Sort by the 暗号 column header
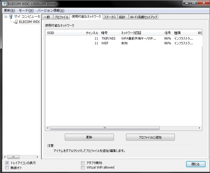Viewport: 210px width, 173px height. 110,33
